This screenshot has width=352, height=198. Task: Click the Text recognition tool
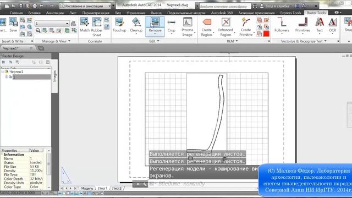(x=320, y=25)
